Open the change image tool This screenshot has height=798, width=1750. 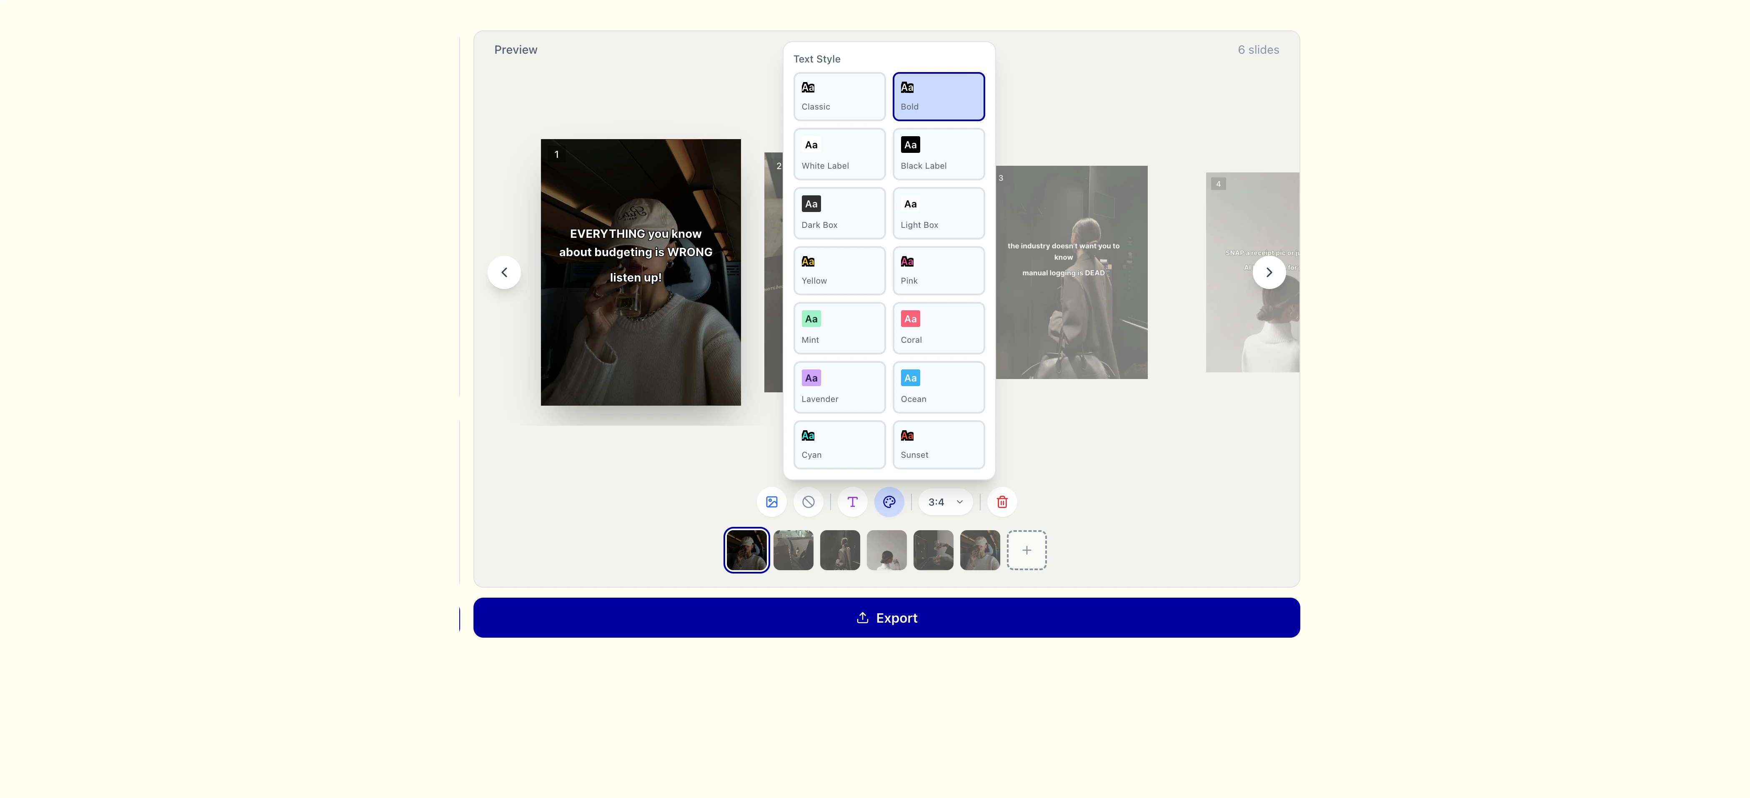[772, 502]
